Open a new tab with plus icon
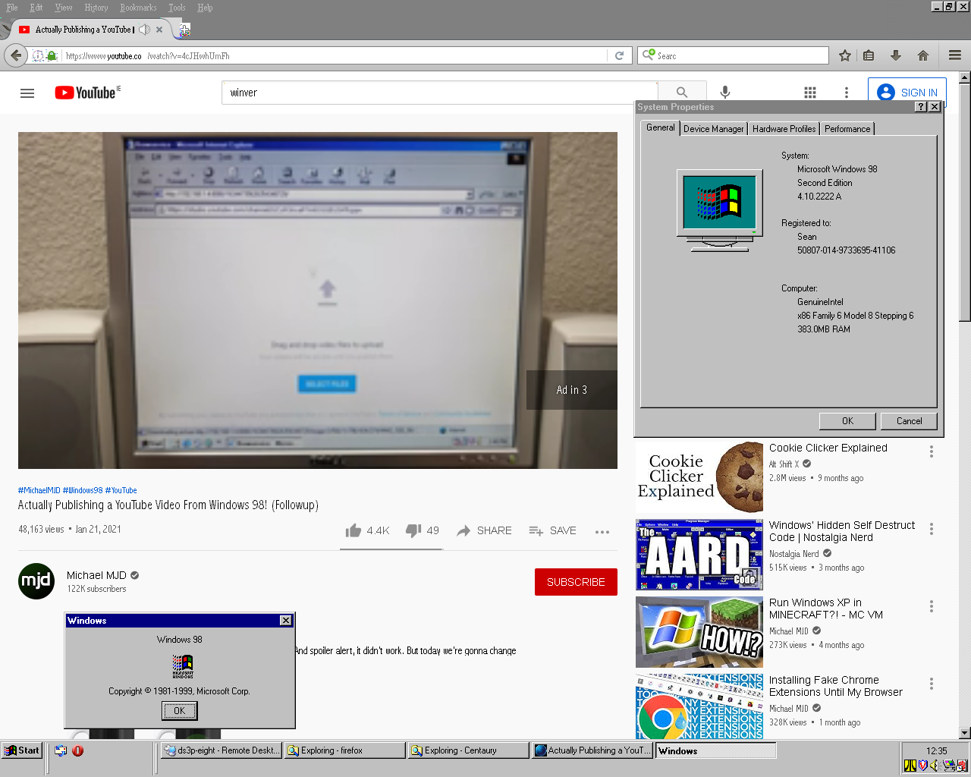Screen dimensions: 971x777 coord(184,30)
